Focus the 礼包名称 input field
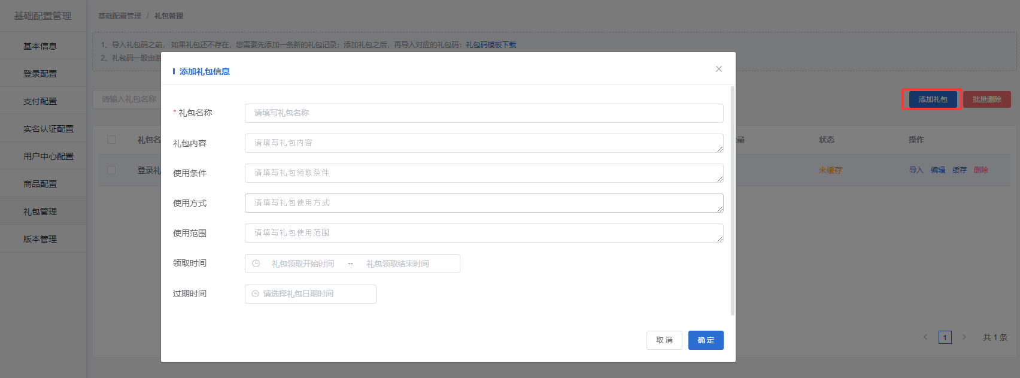1020x378 pixels. [x=484, y=113]
